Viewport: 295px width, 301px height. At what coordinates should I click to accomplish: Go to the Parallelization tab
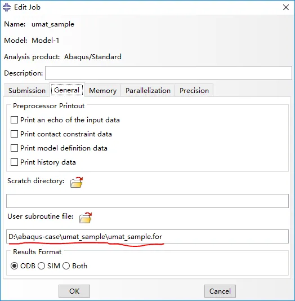pyautogui.click(x=148, y=90)
